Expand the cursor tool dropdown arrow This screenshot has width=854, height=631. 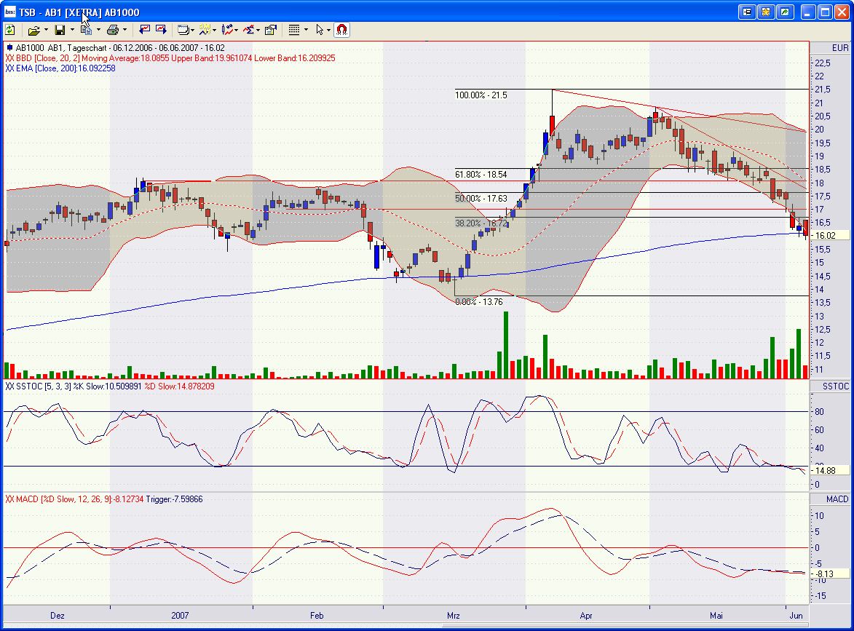(328, 31)
